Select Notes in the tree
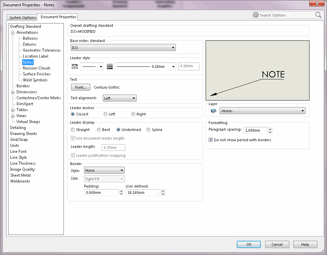The image size is (327, 255). tap(28, 62)
